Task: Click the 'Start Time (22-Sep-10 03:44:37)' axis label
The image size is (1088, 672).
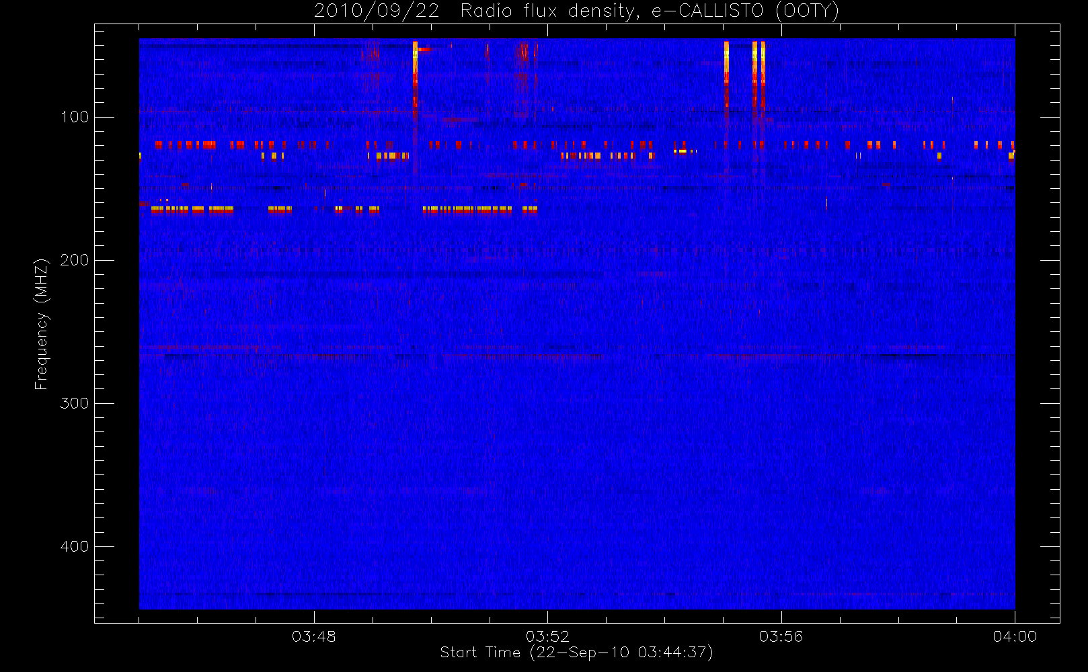Action: coord(576,653)
